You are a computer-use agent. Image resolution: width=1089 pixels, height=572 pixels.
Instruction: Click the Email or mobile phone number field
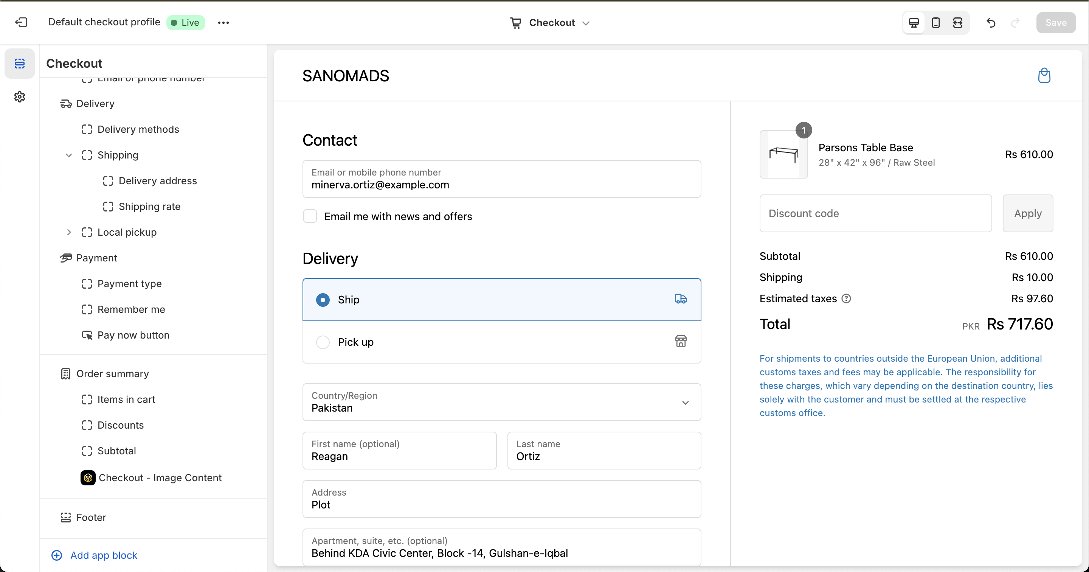pos(501,179)
